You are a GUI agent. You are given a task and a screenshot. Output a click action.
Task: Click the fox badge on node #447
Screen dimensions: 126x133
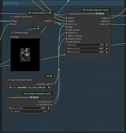[x=39, y=29]
